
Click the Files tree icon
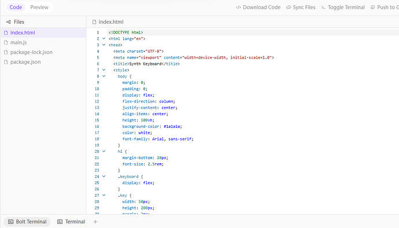click(9, 22)
